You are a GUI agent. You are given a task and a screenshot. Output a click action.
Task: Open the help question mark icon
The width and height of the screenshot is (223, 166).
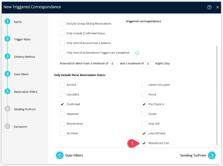[209, 7]
